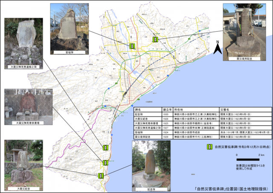
Task: Click the 記念碑 photo caption
Action: [x=151, y=189]
